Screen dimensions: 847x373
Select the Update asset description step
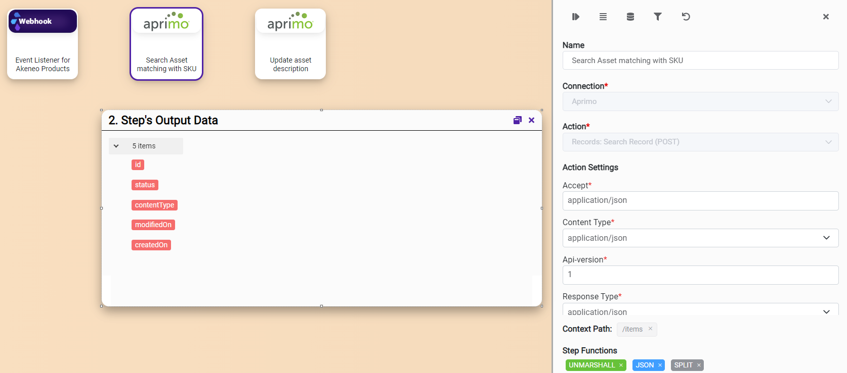tap(290, 44)
